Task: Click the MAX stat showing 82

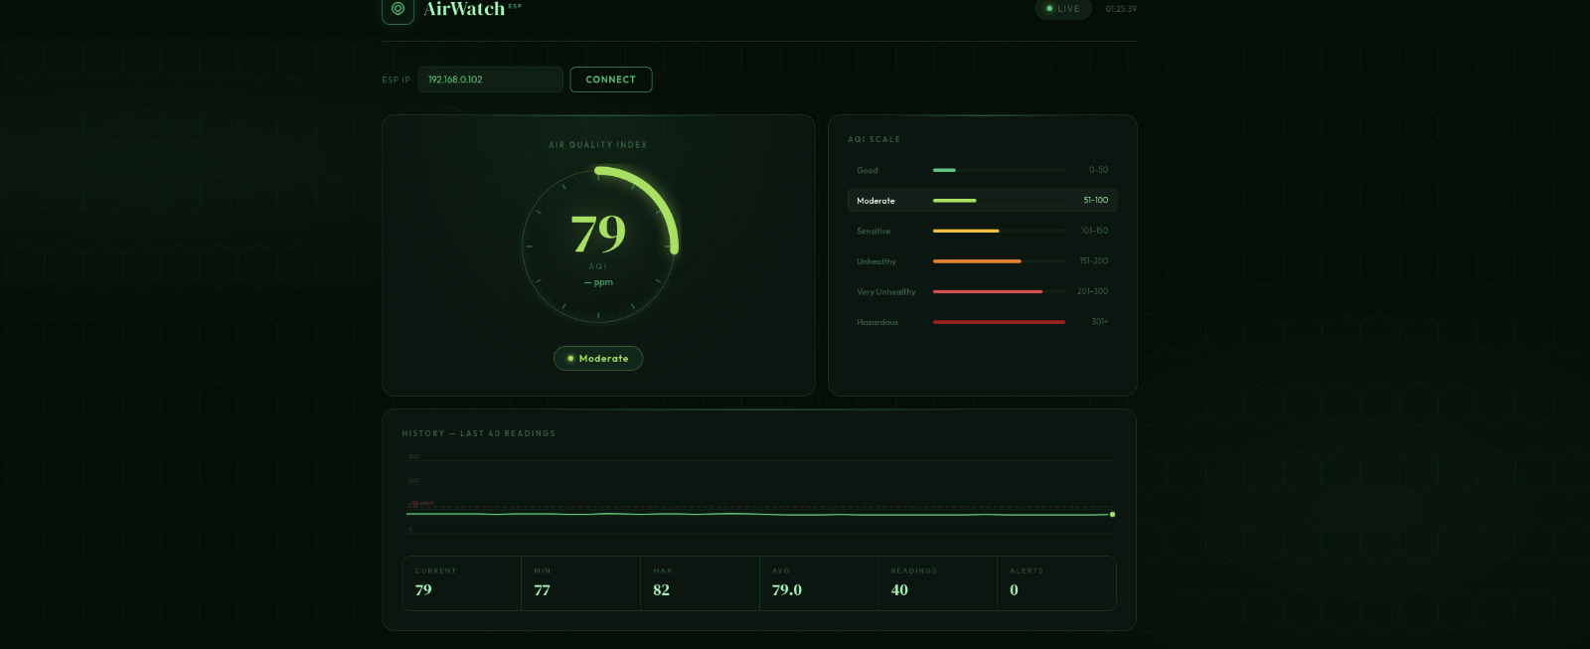Action: point(701,583)
